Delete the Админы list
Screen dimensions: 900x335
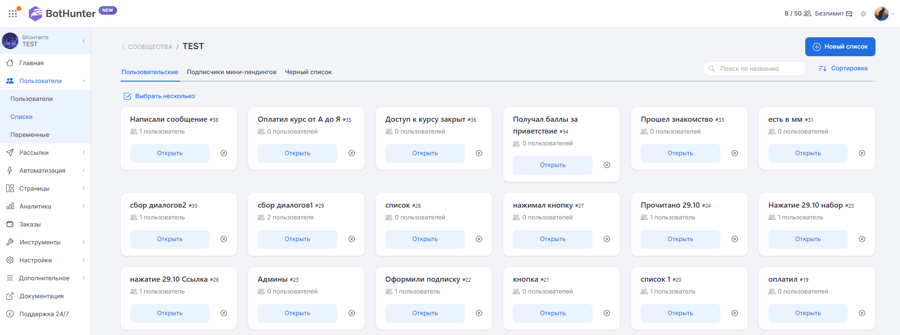coord(351,313)
